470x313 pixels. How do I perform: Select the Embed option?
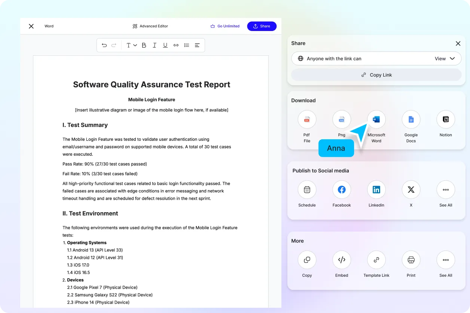(x=341, y=260)
